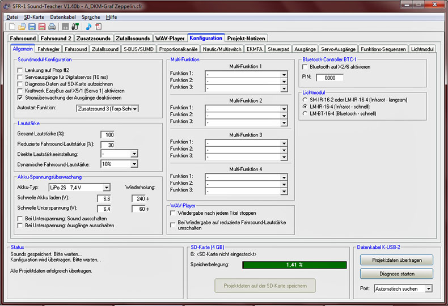Open the SD-Karte menu
This screenshot has height=306, width=448.
[x=34, y=17]
